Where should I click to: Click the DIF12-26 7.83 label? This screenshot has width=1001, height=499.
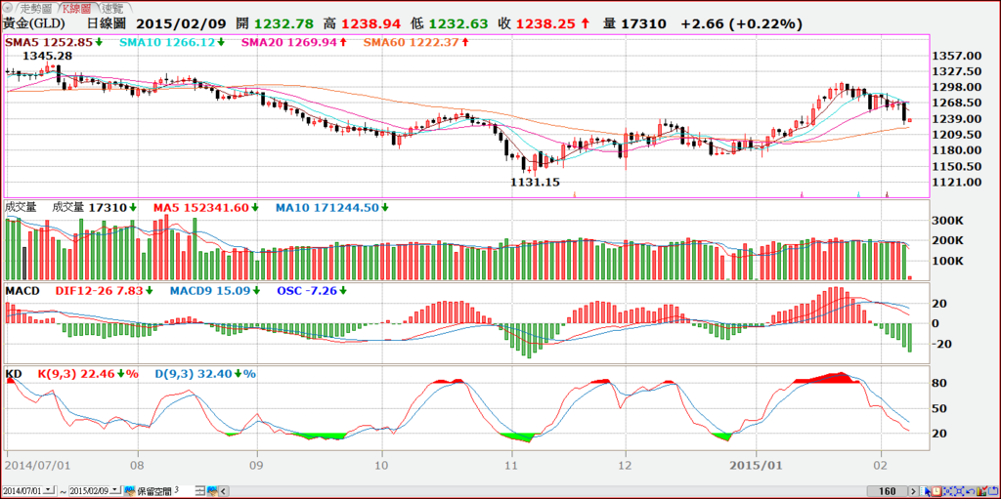(104, 290)
